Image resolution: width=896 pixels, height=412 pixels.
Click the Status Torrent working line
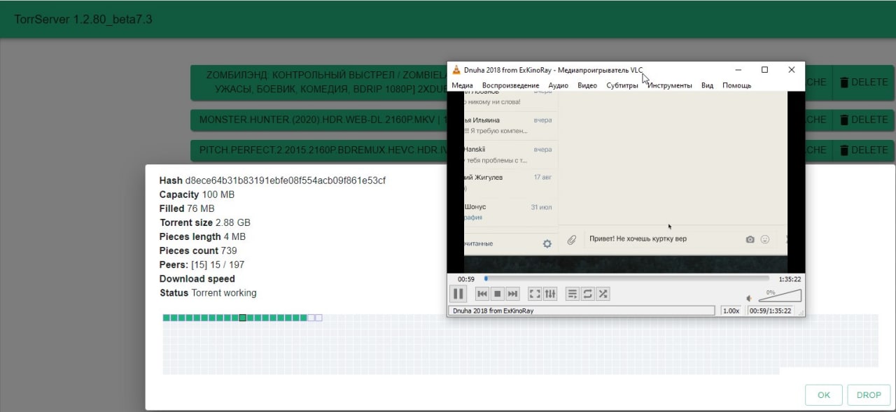(x=208, y=293)
